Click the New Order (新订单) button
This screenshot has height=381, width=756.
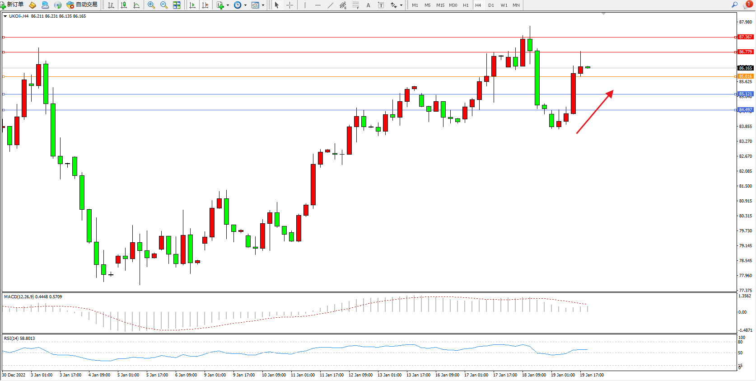click(x=12, y=5)
